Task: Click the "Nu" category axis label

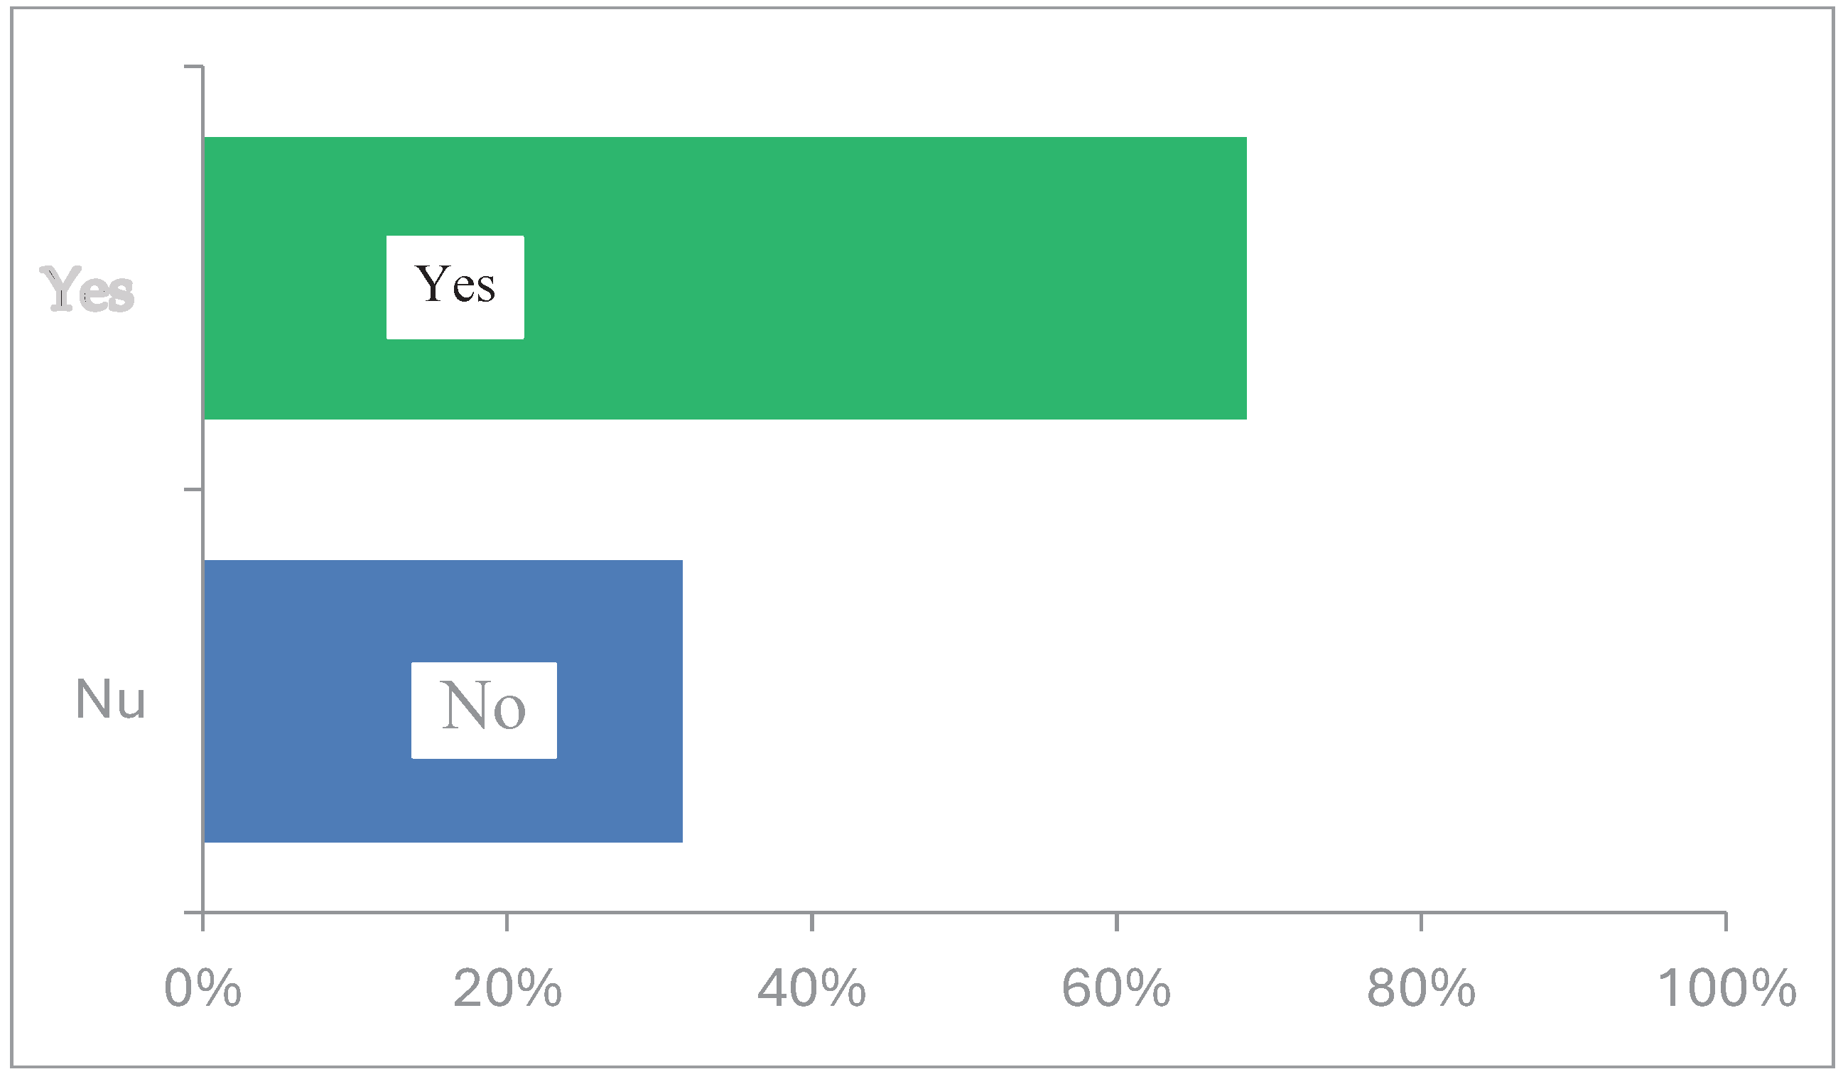Action: click(110, 700)
